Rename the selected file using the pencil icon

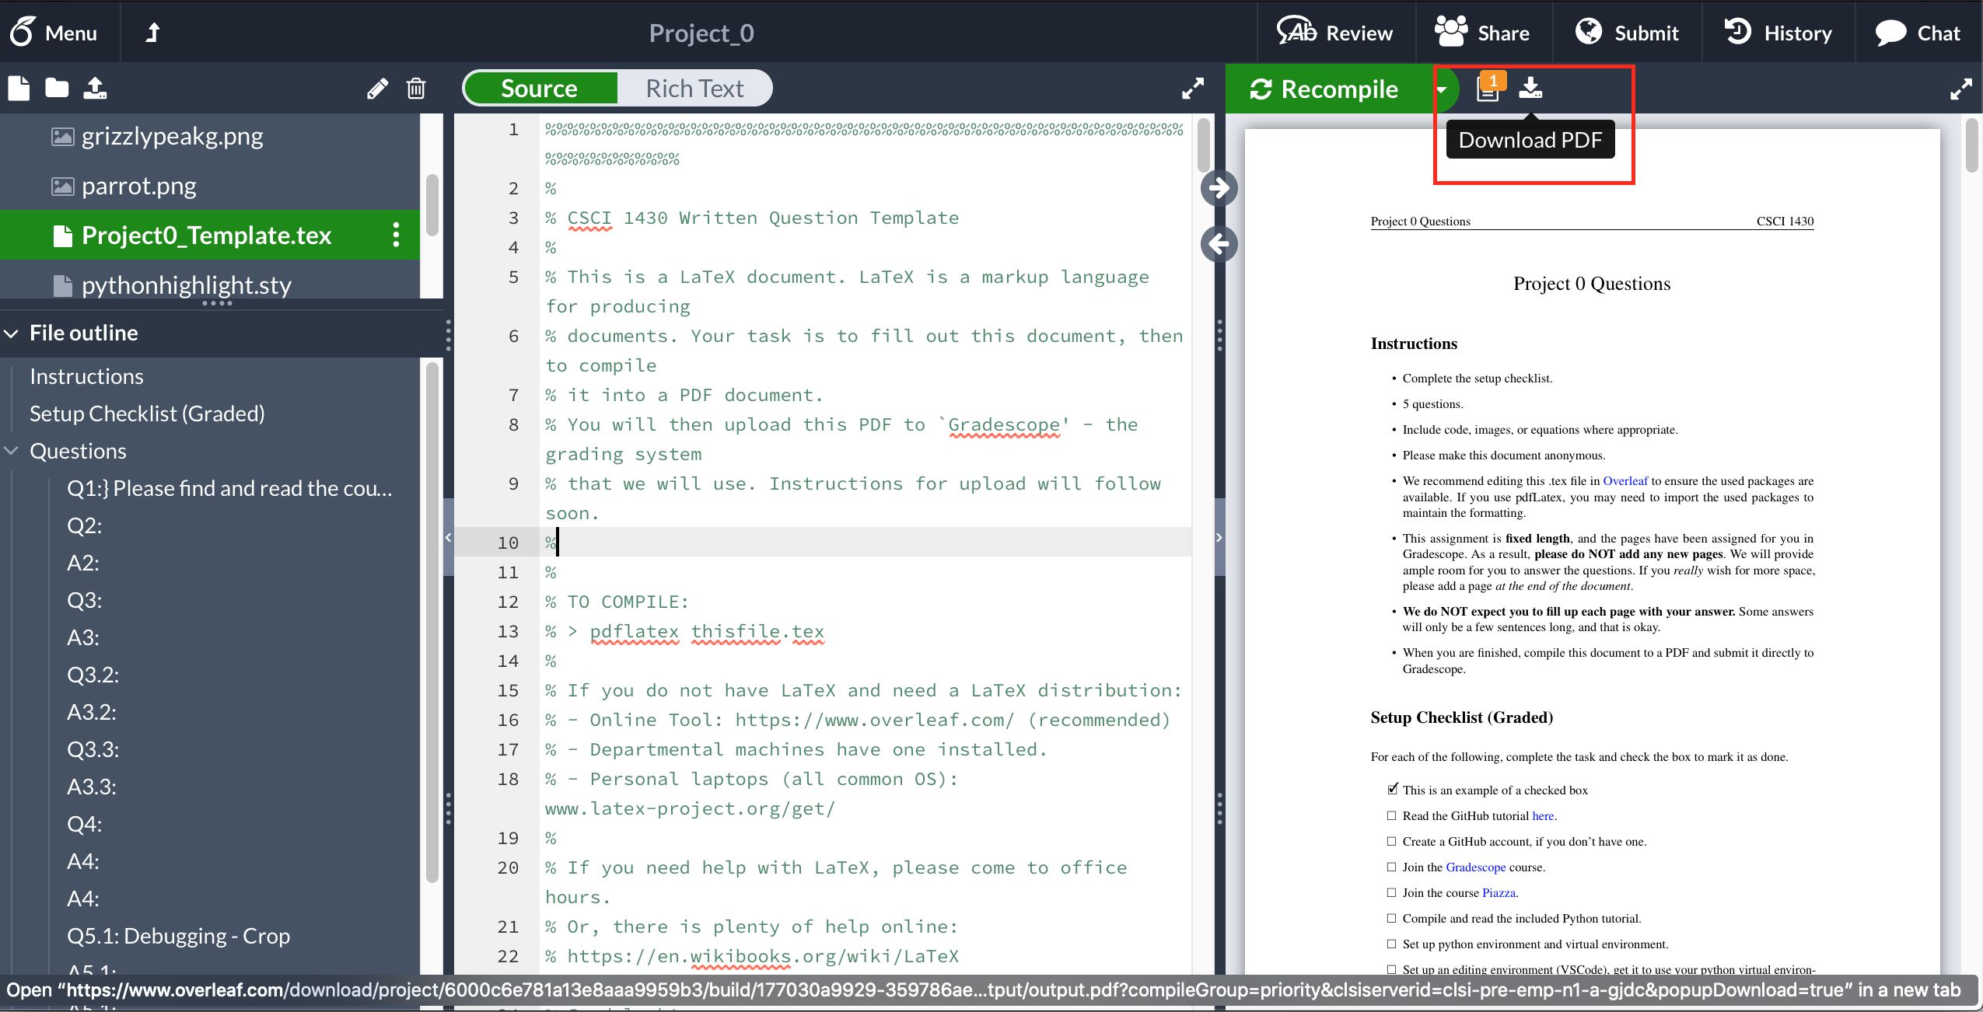click(378, 88)
